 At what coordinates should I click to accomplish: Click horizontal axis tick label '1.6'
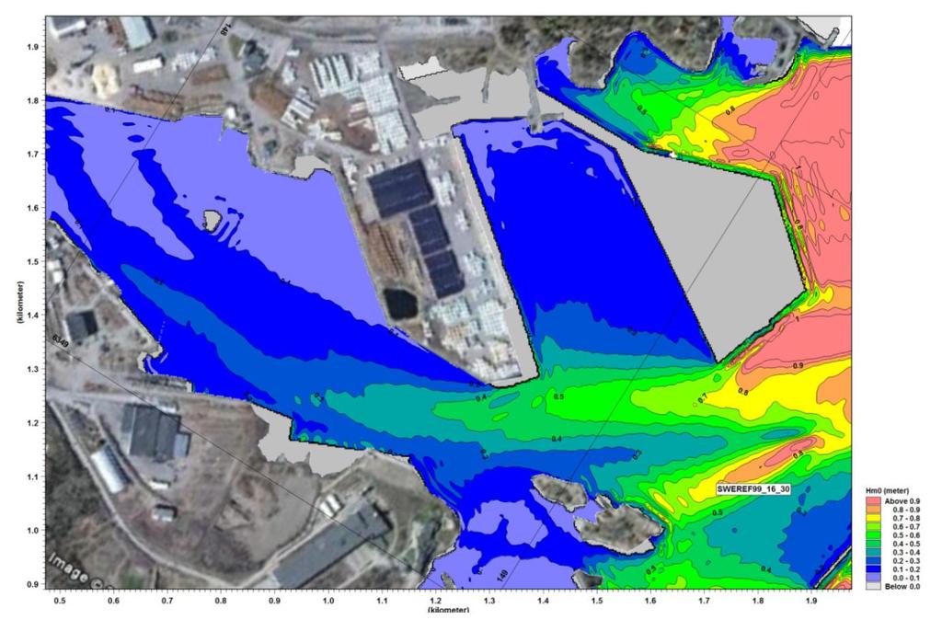[x=650, y=600]
